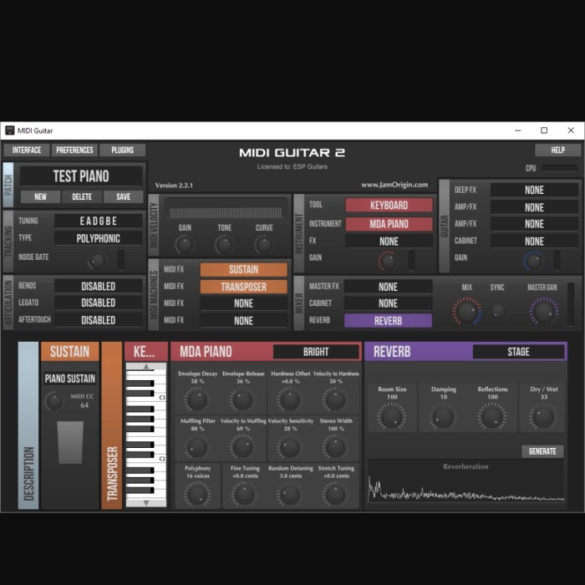Open the Plugins tab
The width and height of the screenshot is (585, 585).
coord(122,150)
